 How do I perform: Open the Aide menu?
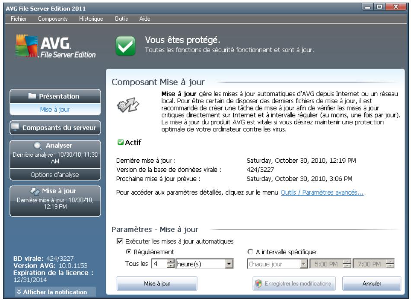[145, 19]
